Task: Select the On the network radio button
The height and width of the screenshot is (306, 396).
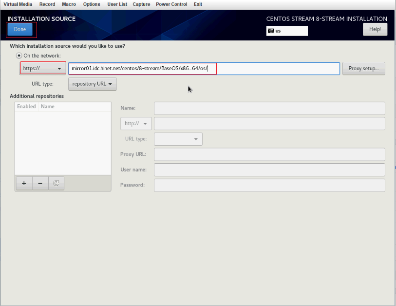Action: [19, 56]
